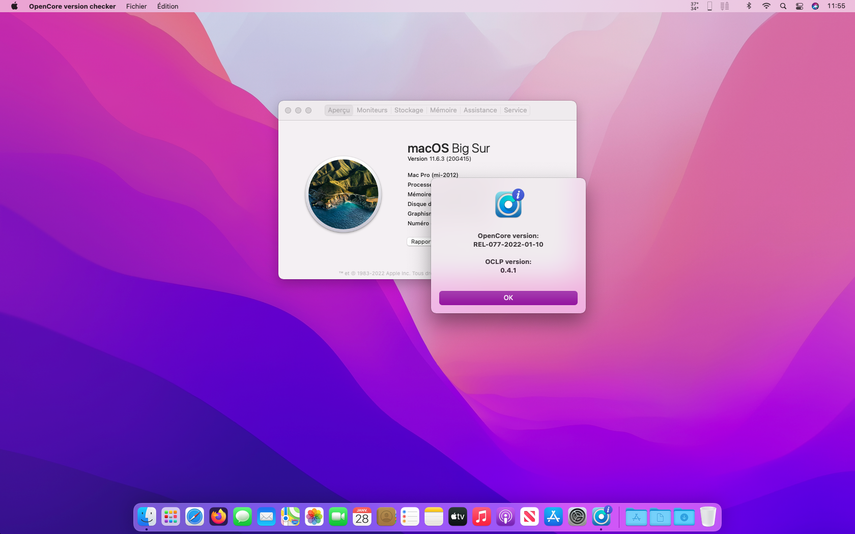Image resolution: width=855 pixels, height=534 pixels.
Task: Close the About This Mac window
Action: coord(288,110)
